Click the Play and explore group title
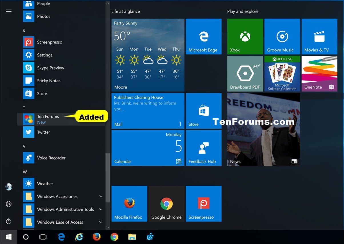Image resolution: width=344 pixels, height=244 pixels. [x=243, y=11]
